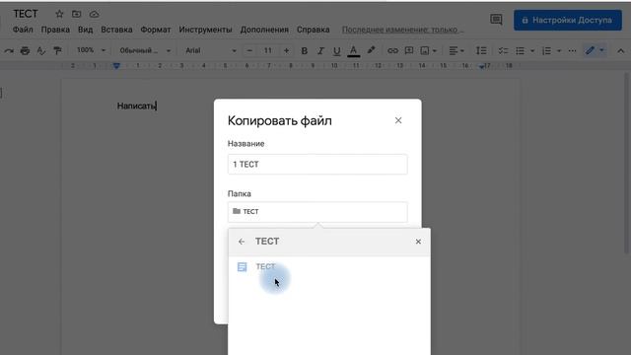Click the Название field with 1 ТЕСТ
This screenshot has width=631, height=355.
[317, 165]
